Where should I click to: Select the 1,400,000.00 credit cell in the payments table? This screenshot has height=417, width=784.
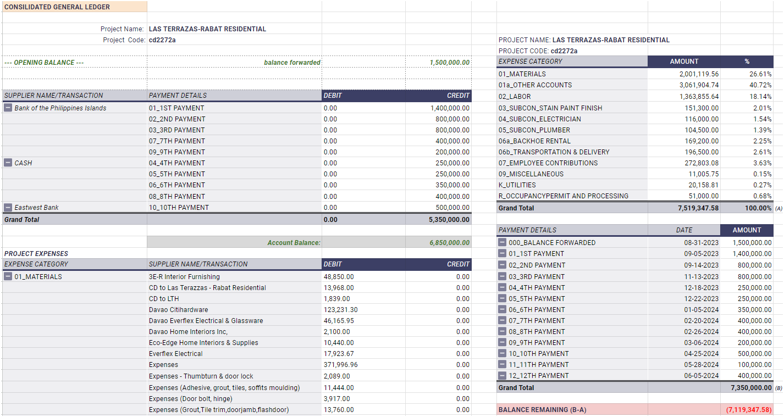coord(438,108)
